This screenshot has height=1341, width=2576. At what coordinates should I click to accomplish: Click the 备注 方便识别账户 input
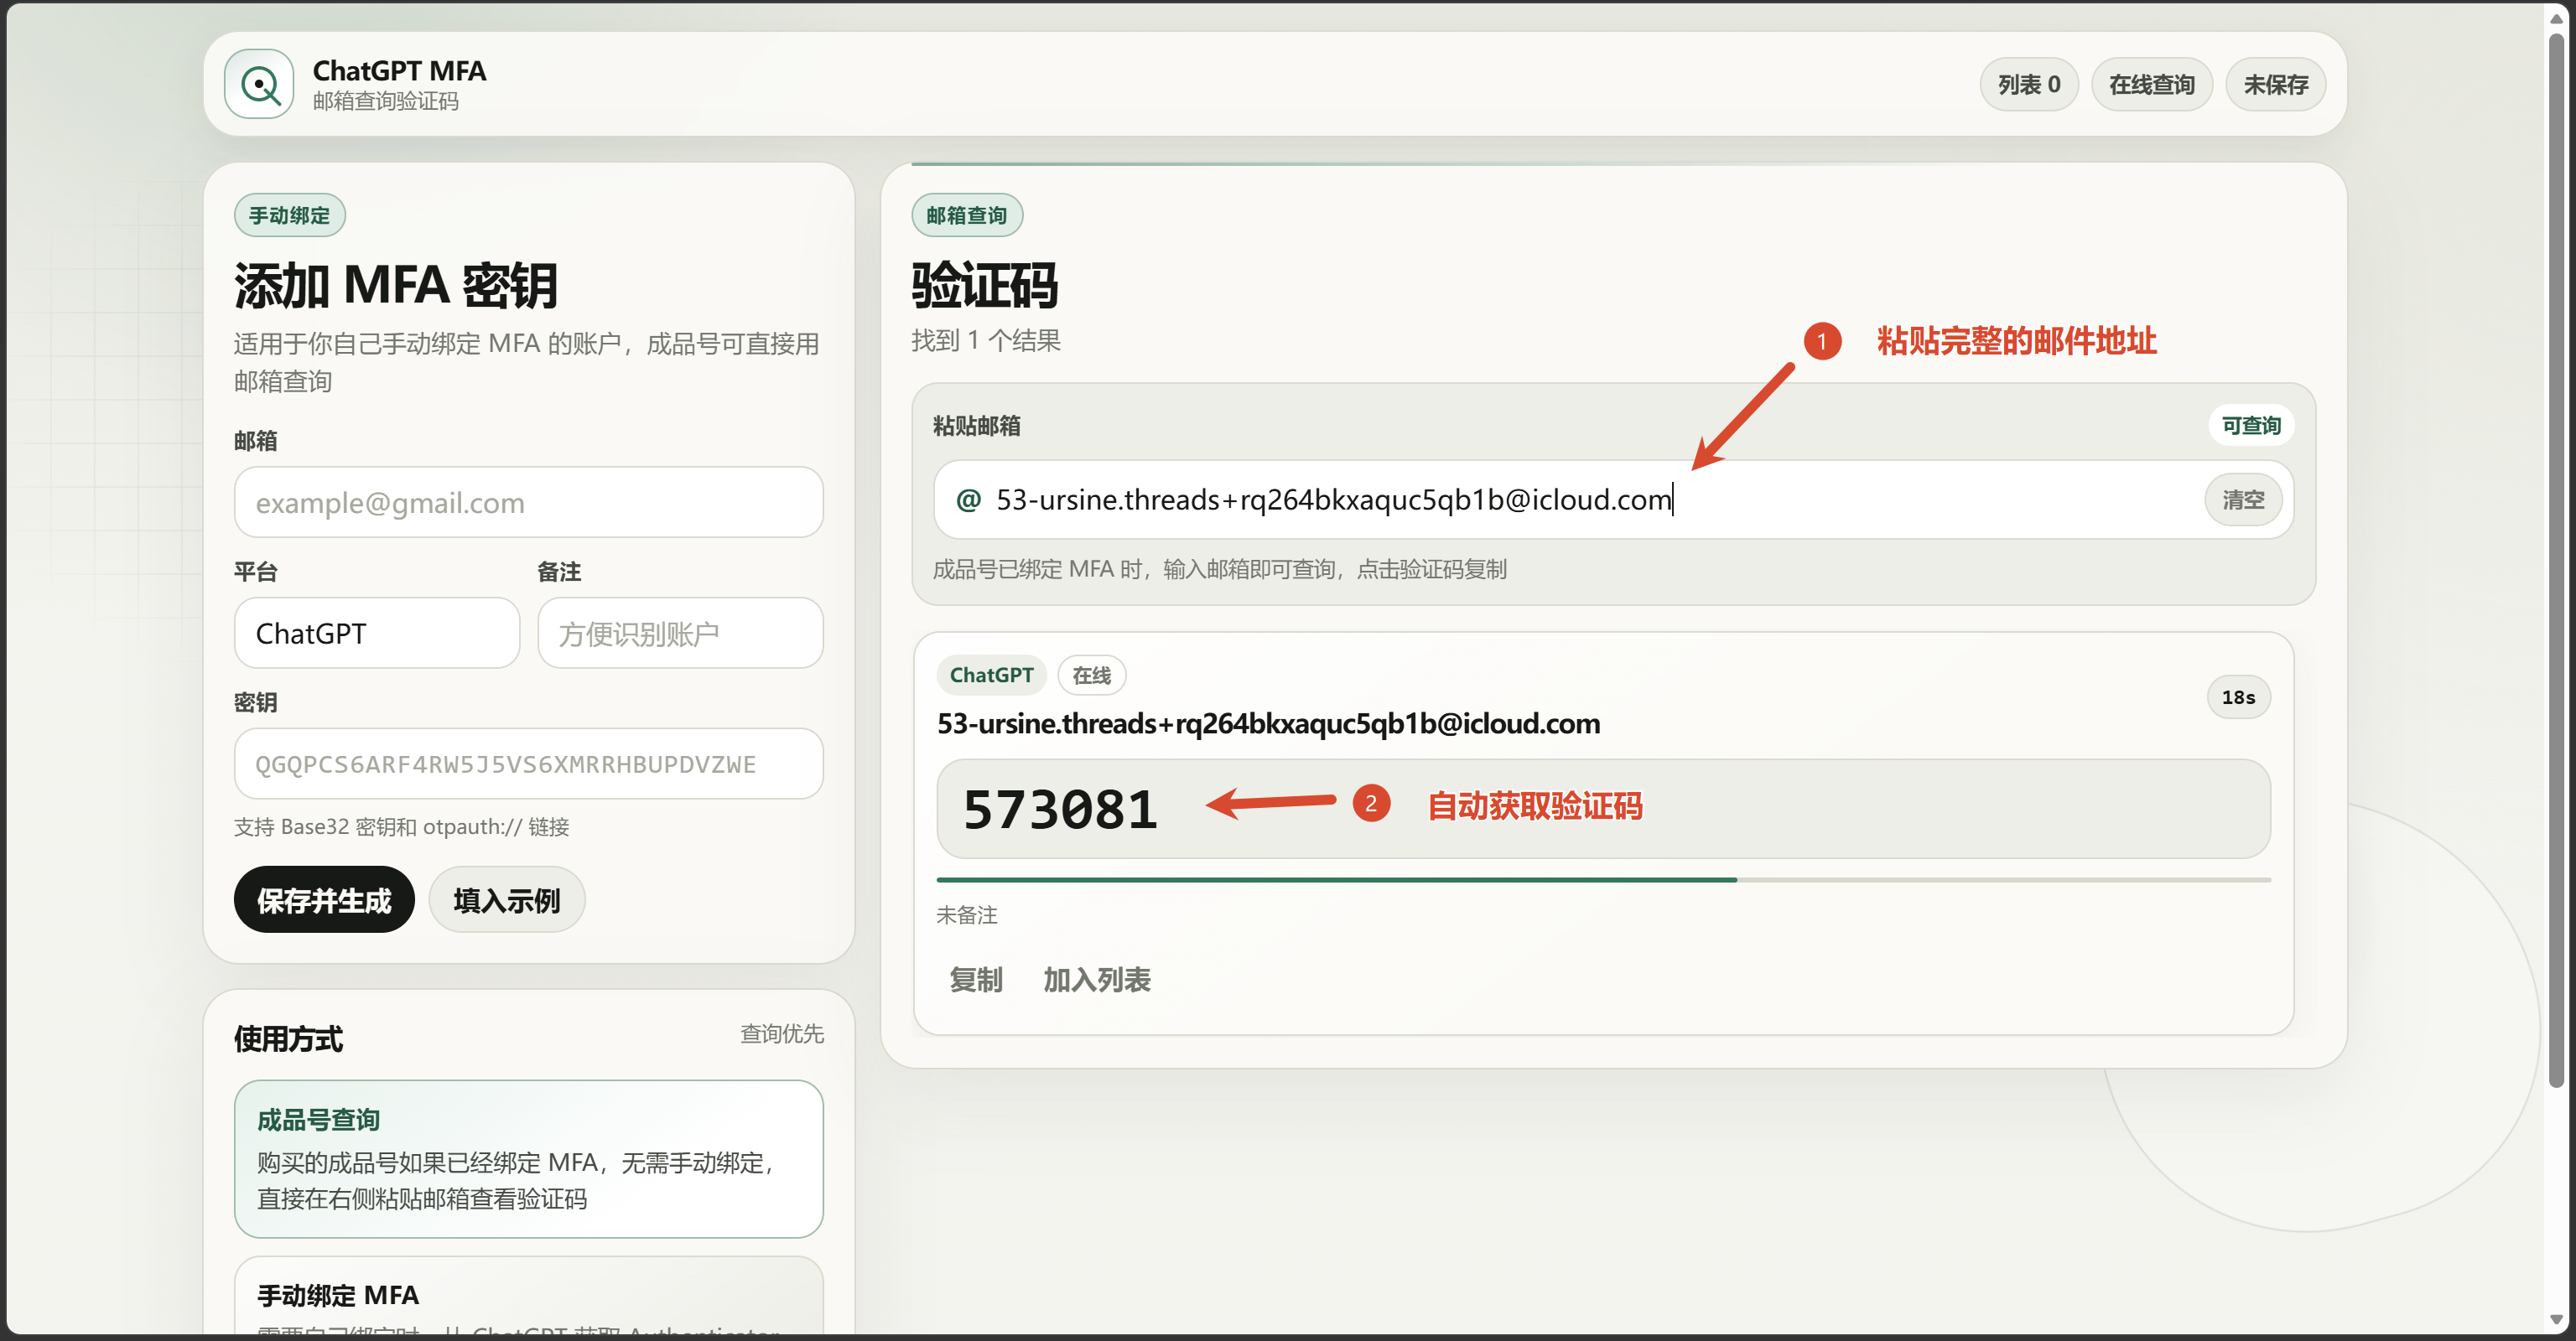[680, 634]
